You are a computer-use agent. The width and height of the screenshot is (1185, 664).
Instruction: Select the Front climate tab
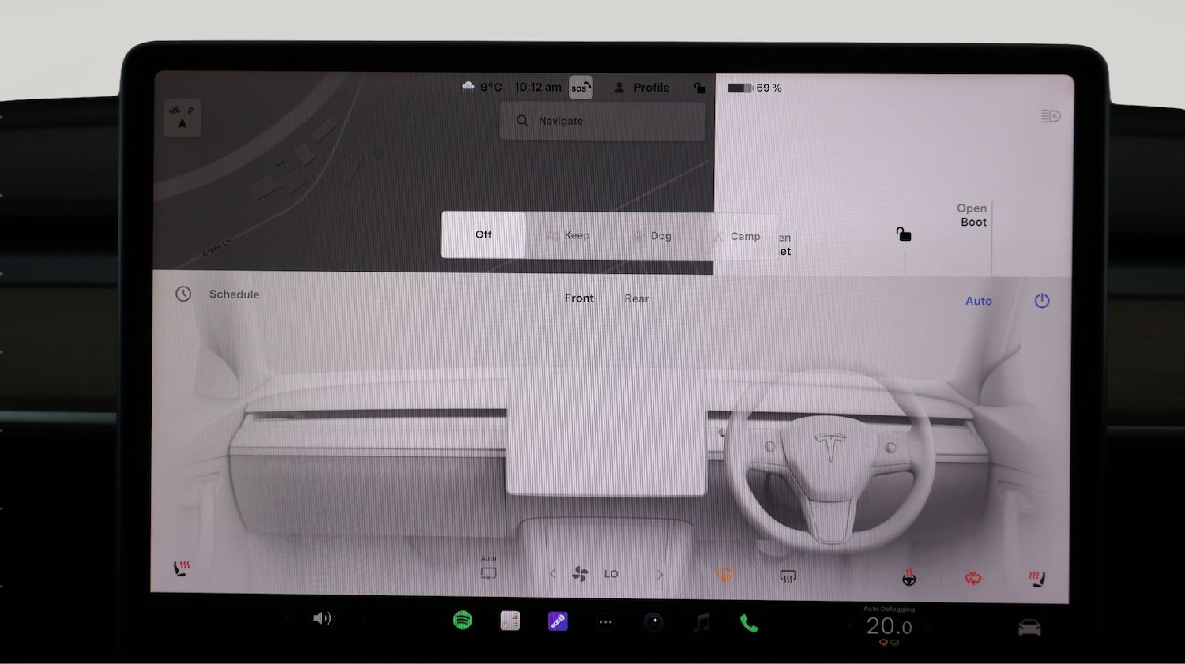click(x=579, y=298)
